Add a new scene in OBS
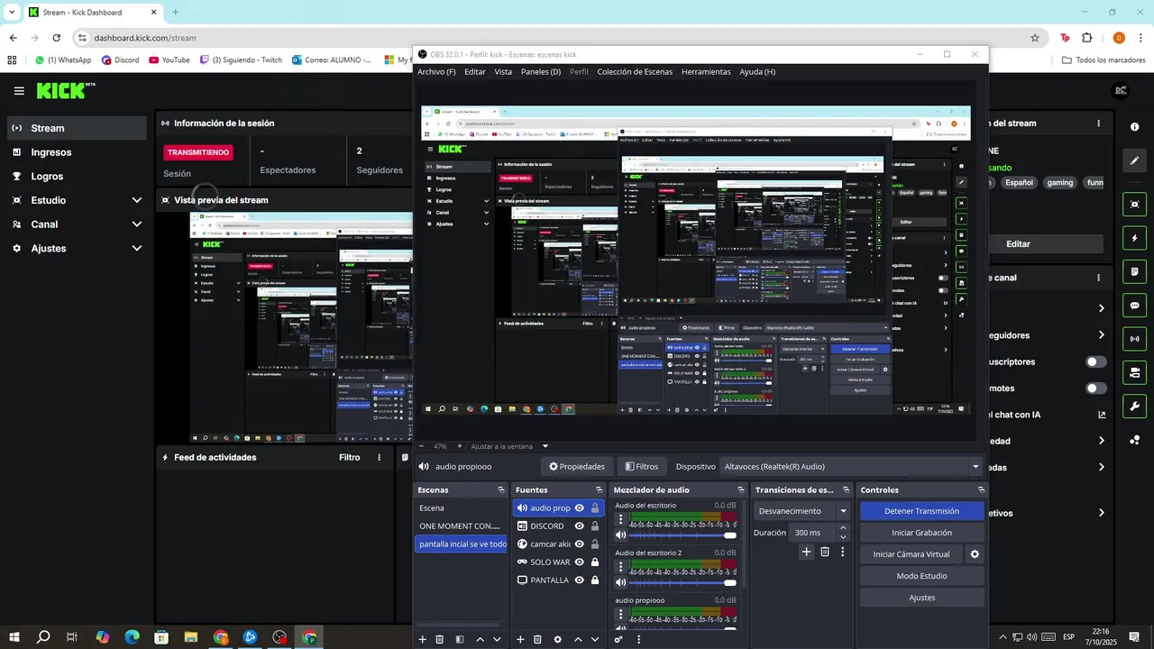The image size is (1154, 649). (x=422, y=639)
